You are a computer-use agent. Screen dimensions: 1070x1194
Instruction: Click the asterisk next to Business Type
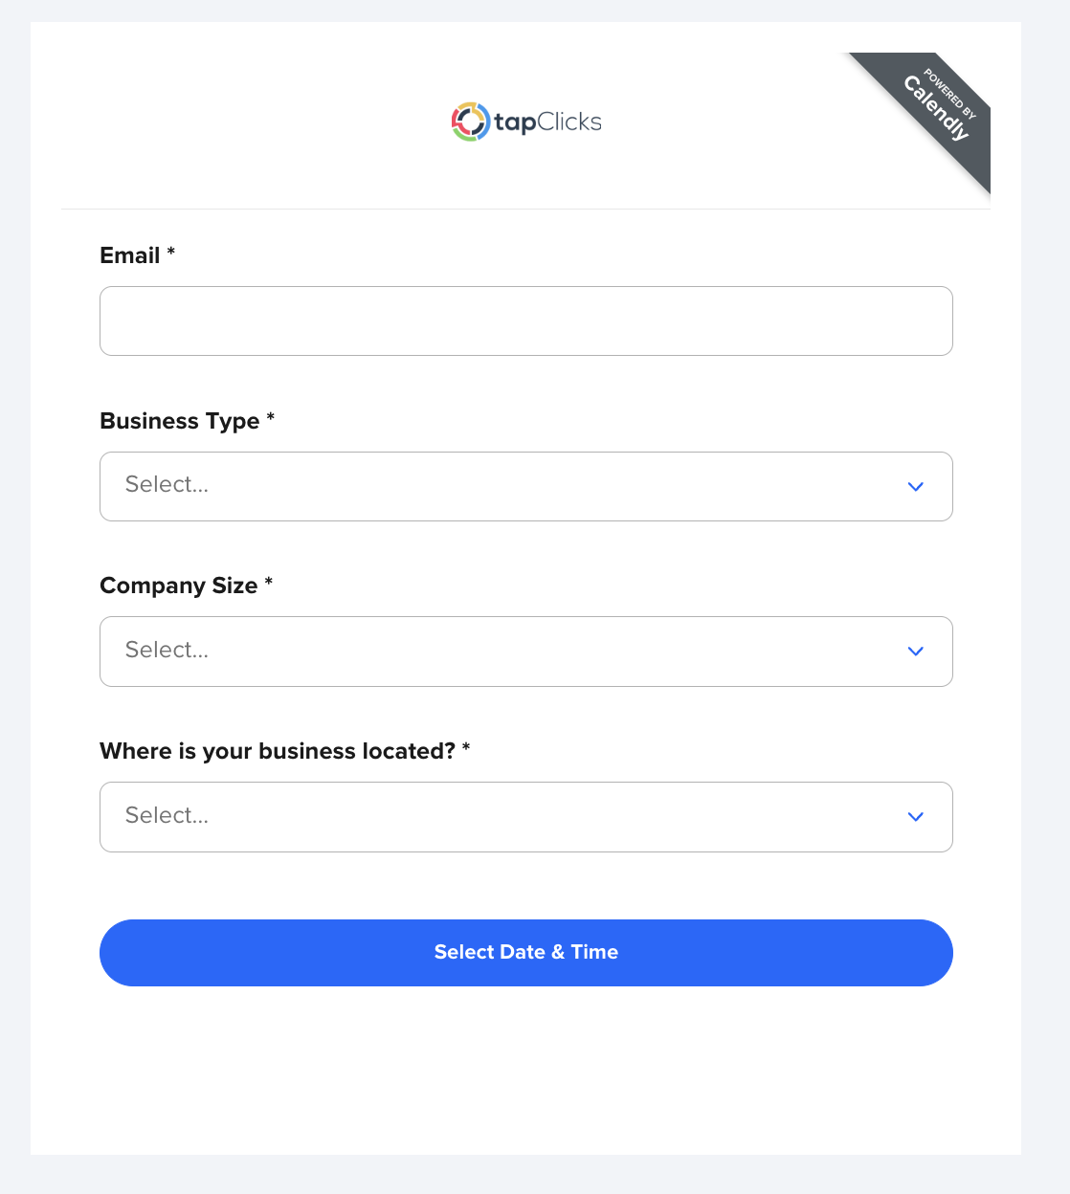pos(271,417)
